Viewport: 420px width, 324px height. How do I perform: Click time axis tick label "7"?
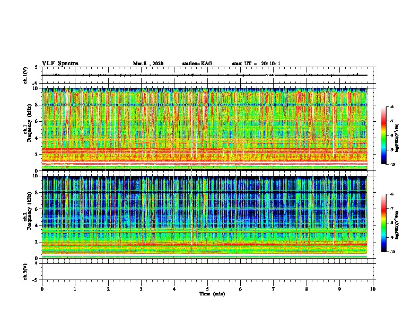tap(274, 289)
